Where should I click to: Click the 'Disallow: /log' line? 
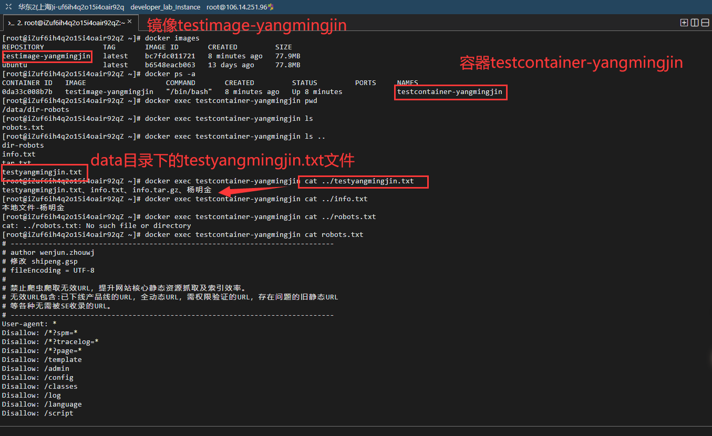32,396
